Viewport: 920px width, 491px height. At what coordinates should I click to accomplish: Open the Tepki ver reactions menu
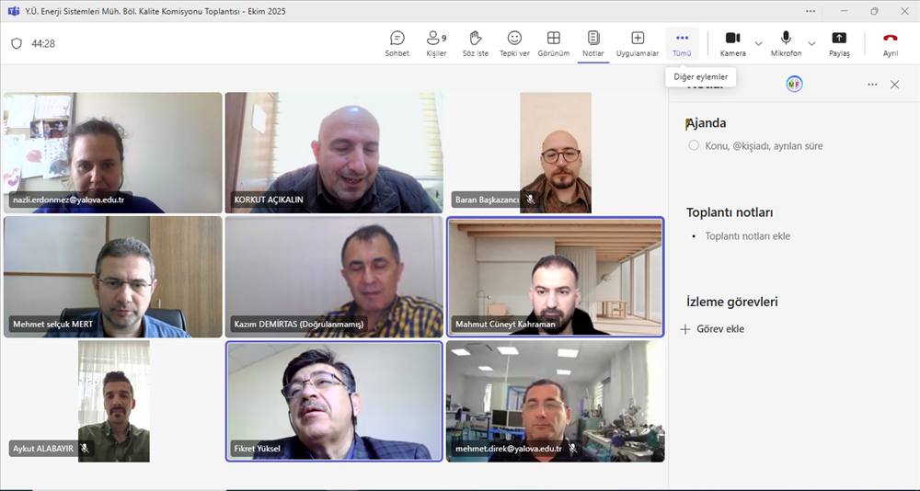pyautogui.click(x=514, y=42)
